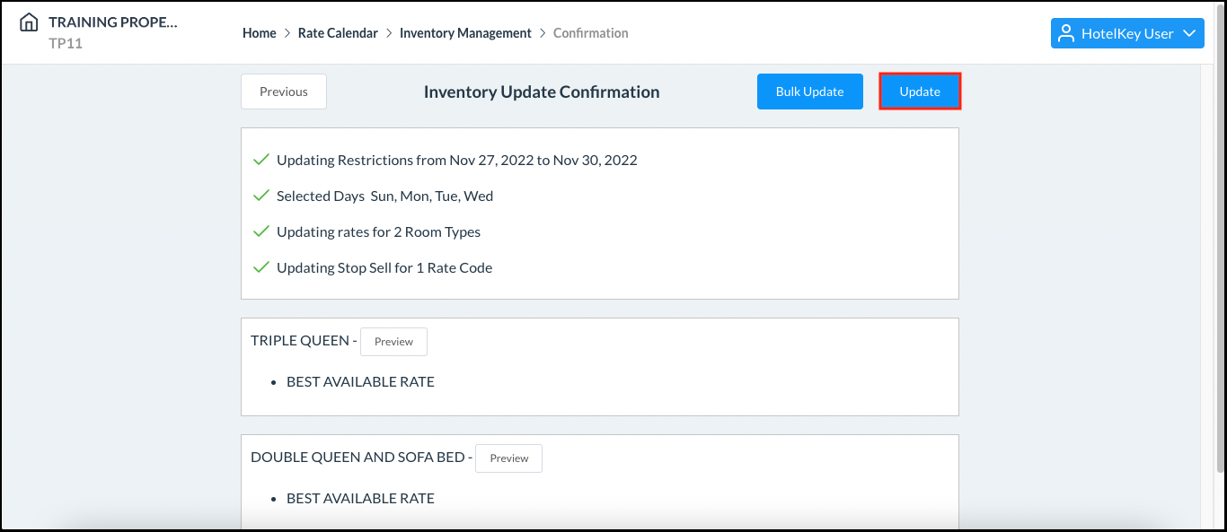This screenshot has height=532, width=1227.
Task: Select BEST AVAILABLE RATE under TRIPLE QUEEN
Action: coord(360,381)
